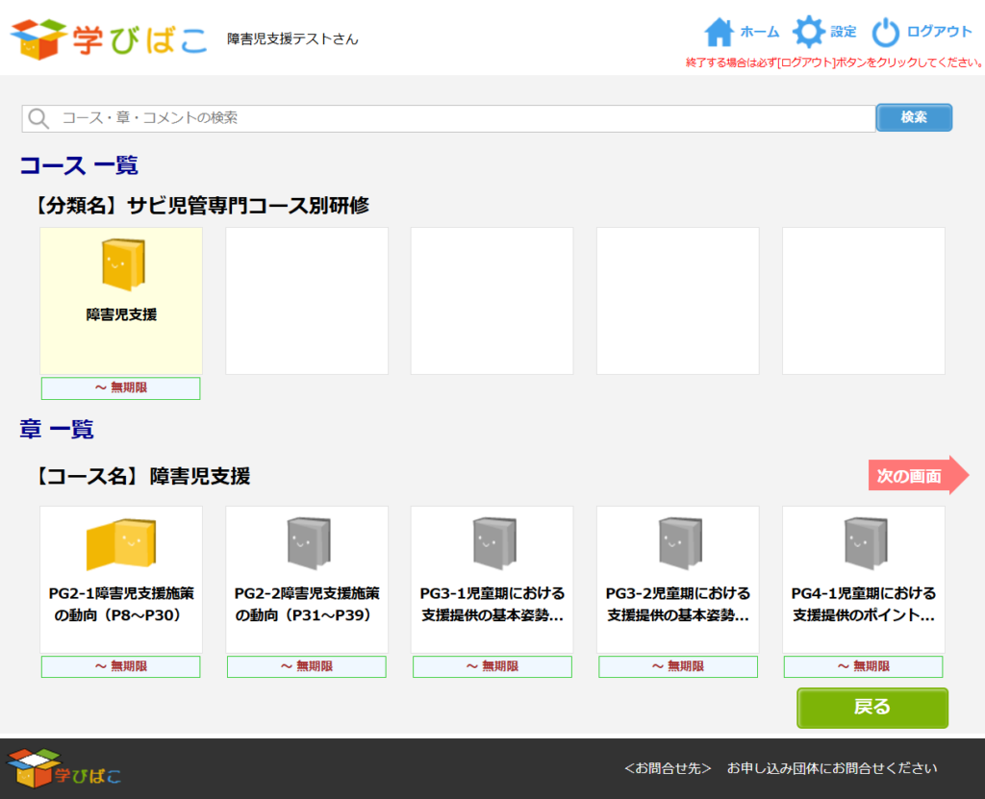Open the yellow open-book icon of PG2-1 chapter

(x=121, y=543)
